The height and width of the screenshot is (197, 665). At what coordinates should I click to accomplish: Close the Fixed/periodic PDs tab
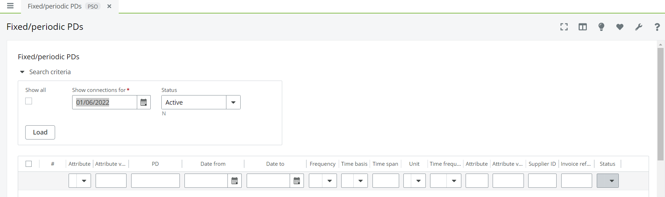coord(109,6)
